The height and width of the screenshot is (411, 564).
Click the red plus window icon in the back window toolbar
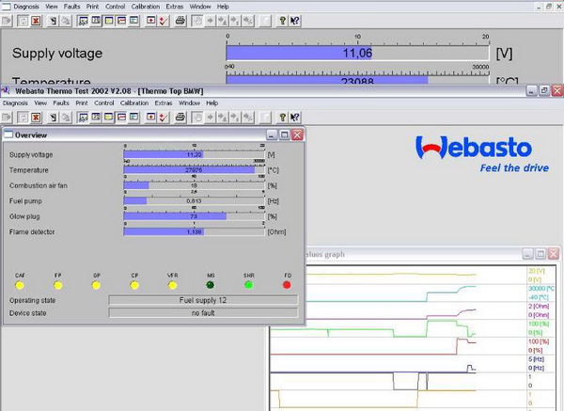(151, 21)
